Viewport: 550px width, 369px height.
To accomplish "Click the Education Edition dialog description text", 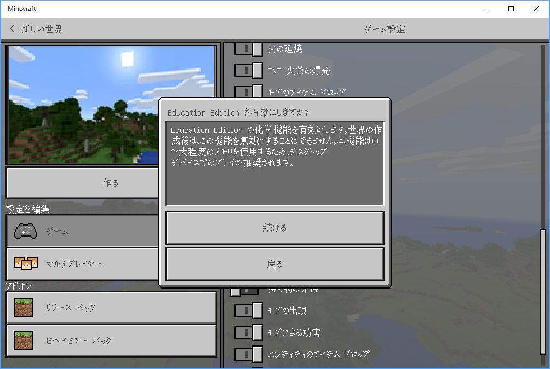I will point(275,146).
